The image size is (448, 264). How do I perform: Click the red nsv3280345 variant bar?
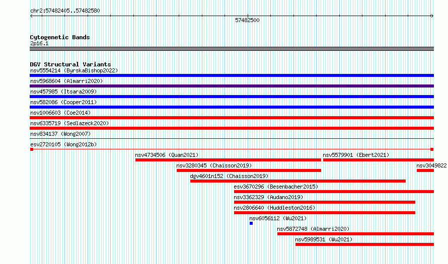tap(249, 170)
